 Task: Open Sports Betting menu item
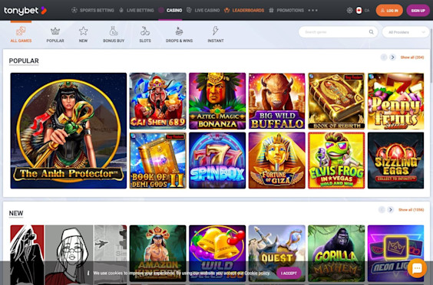tap(92, 10)
